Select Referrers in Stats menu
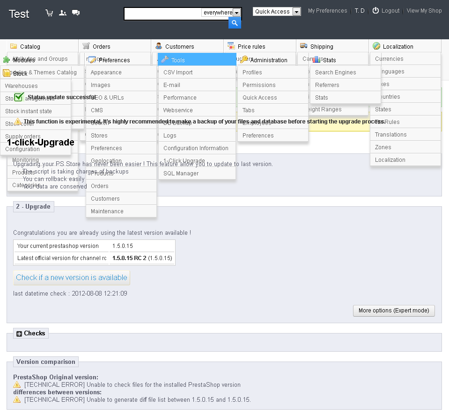449x413 pixels. point(346,85)
